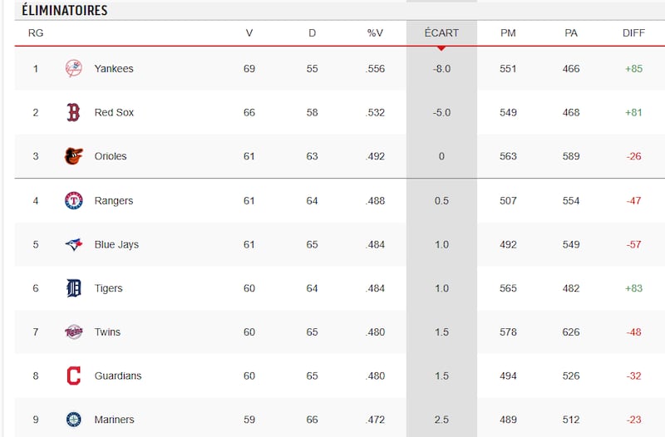Sort table by DIFF column header
The width and height of the screenshot is (665, 437).
tap(633, 33)
